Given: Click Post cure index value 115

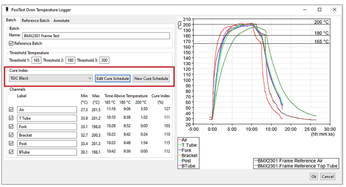Looking at the screenshot, I should click(x=167, y=143).
